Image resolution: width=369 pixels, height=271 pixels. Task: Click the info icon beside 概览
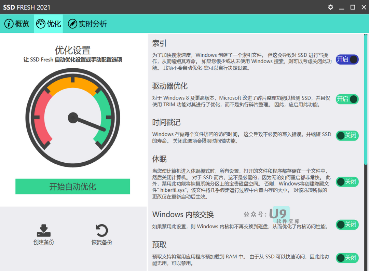[x=9, y=24]
